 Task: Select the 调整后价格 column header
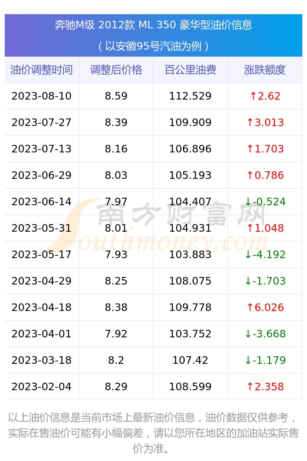(116, 70)
